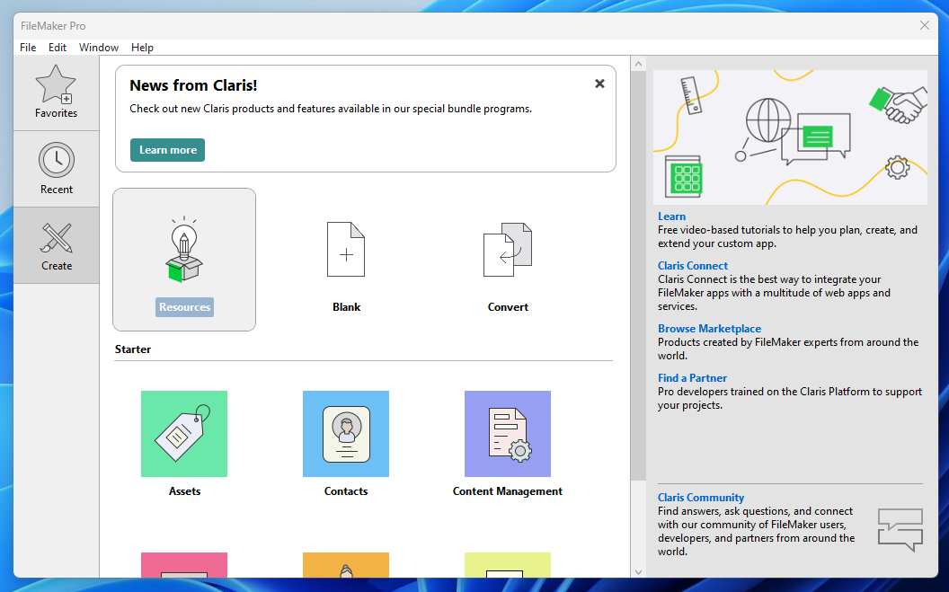949x592 pixels.
Task: Click the scrollbar down arrow
Action: (x=638, y=571)
